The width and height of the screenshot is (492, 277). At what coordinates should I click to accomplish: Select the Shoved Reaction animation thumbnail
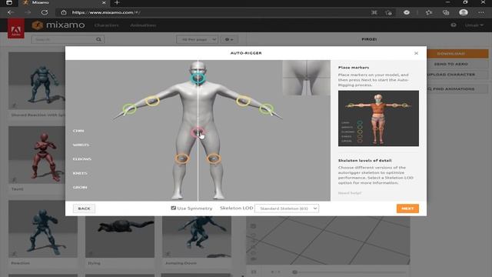(37, 81)
